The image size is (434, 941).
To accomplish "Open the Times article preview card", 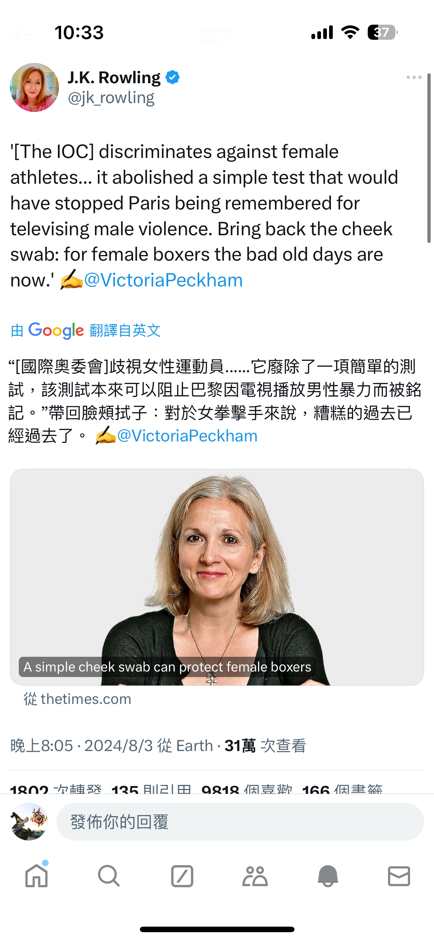I will (x=217, y=577).
